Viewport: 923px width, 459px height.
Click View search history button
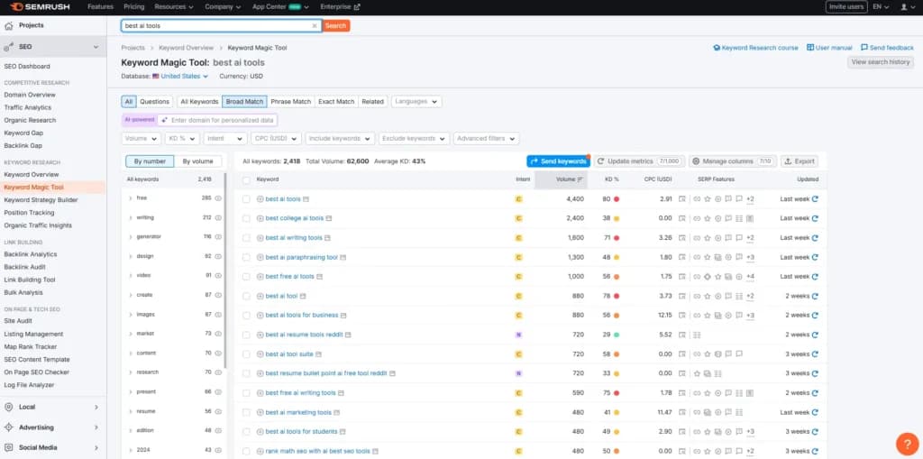(x=881, y=62)
